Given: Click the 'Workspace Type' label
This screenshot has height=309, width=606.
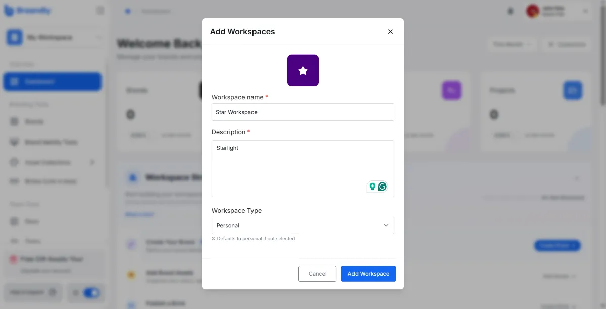Looking at the screenshot, I should [x=236, y=211].
